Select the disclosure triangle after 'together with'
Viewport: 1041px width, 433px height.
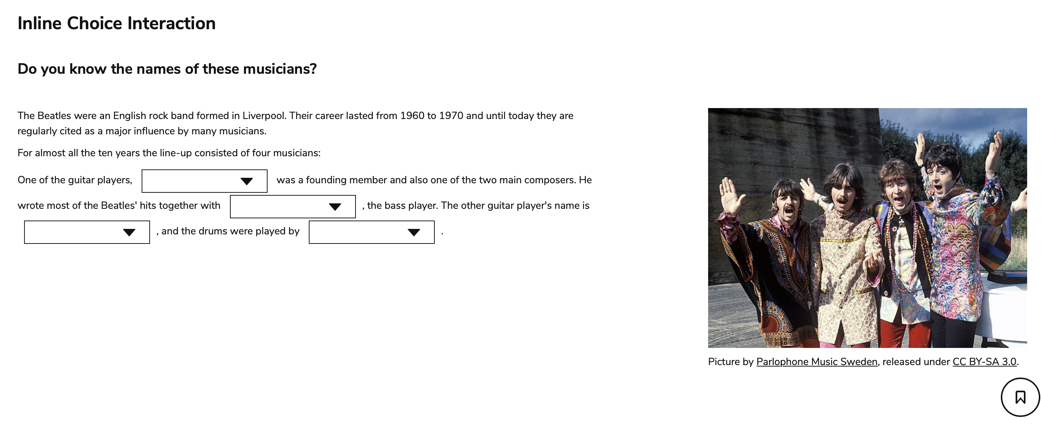335,207
